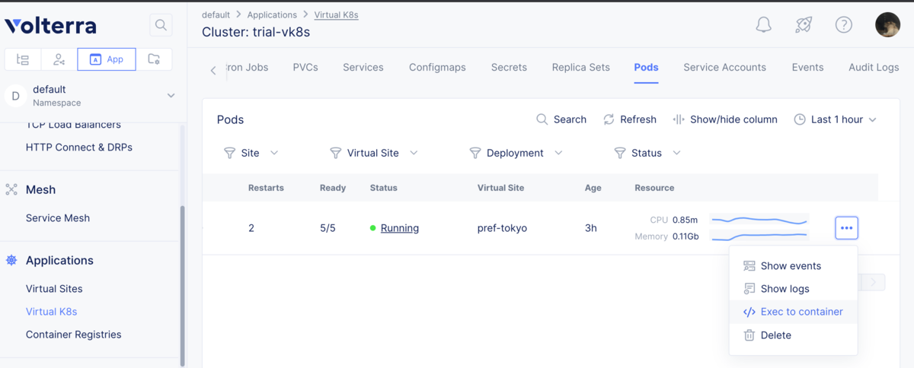
Task: Open Container Registries in sidebar
Action: [x=73, y=334]
